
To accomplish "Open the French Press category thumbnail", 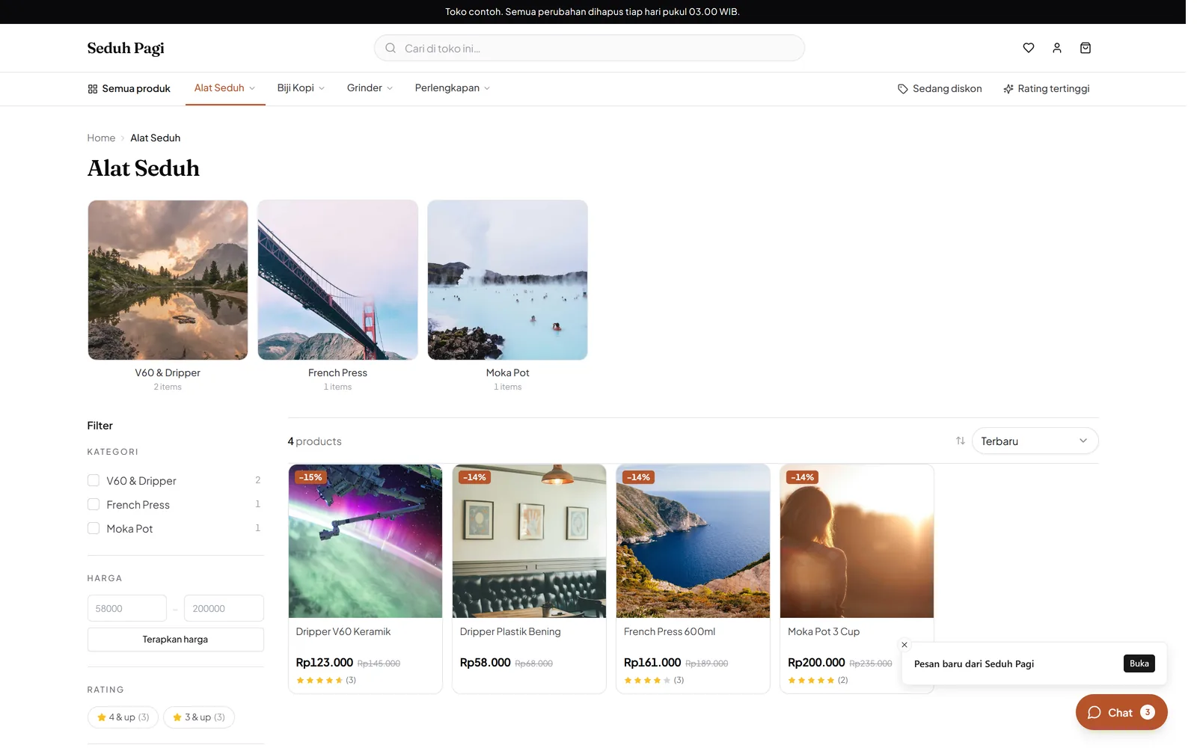I will (x=337, y=280).
